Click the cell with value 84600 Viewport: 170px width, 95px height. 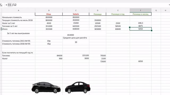point(49,56)
